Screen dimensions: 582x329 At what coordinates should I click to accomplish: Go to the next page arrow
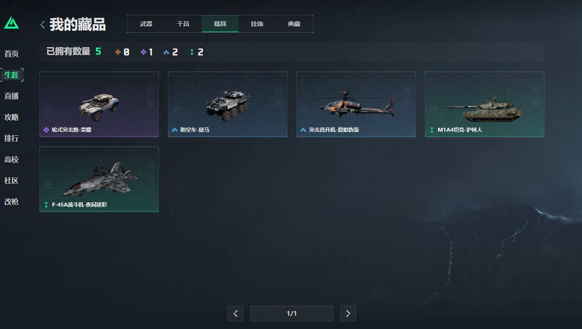[348, 314]
